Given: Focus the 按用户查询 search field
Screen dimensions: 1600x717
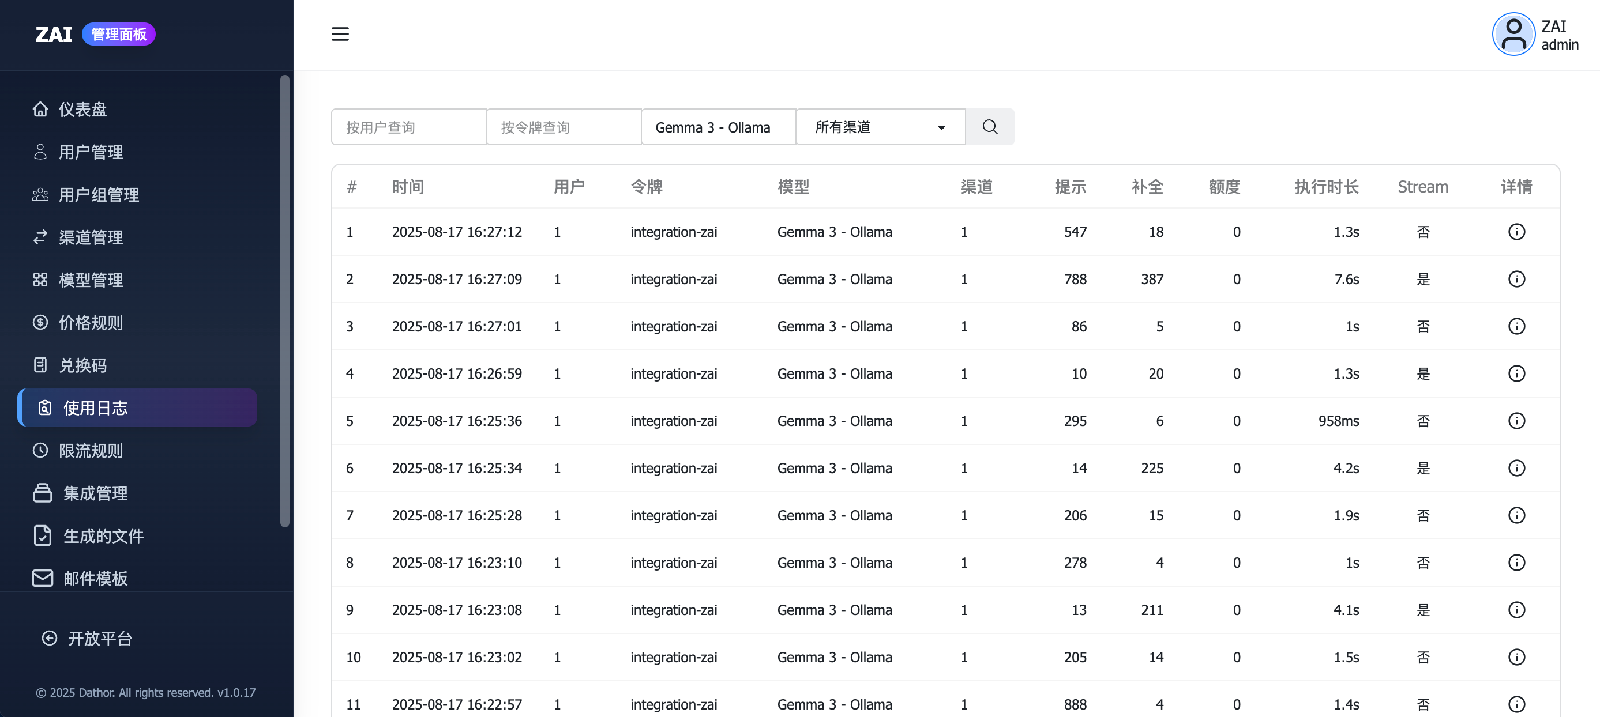Looking at the screenshot, I should point(409,127).
